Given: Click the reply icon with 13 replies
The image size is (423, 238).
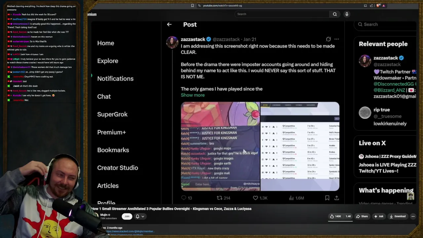Looking at the screenshot, I should point(184,198).
